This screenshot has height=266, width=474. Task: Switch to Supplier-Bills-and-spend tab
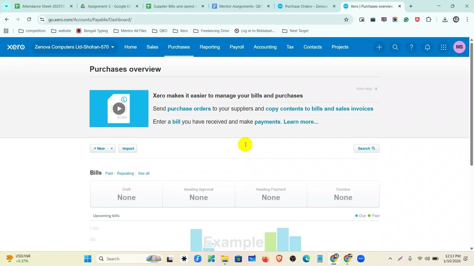pos(175,6)
